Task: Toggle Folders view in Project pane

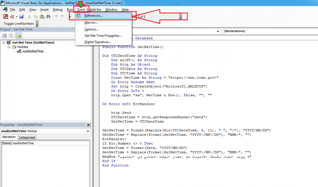Action: [18, 36]
